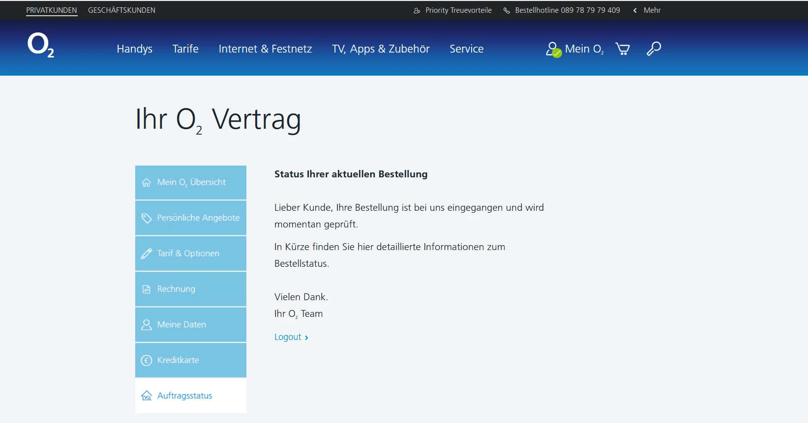Viewport: 808px width, 423px height.
Task: Click the 'Lieber Kunde, Ihre Bestellung' paragraph
Action: point(409,216)
